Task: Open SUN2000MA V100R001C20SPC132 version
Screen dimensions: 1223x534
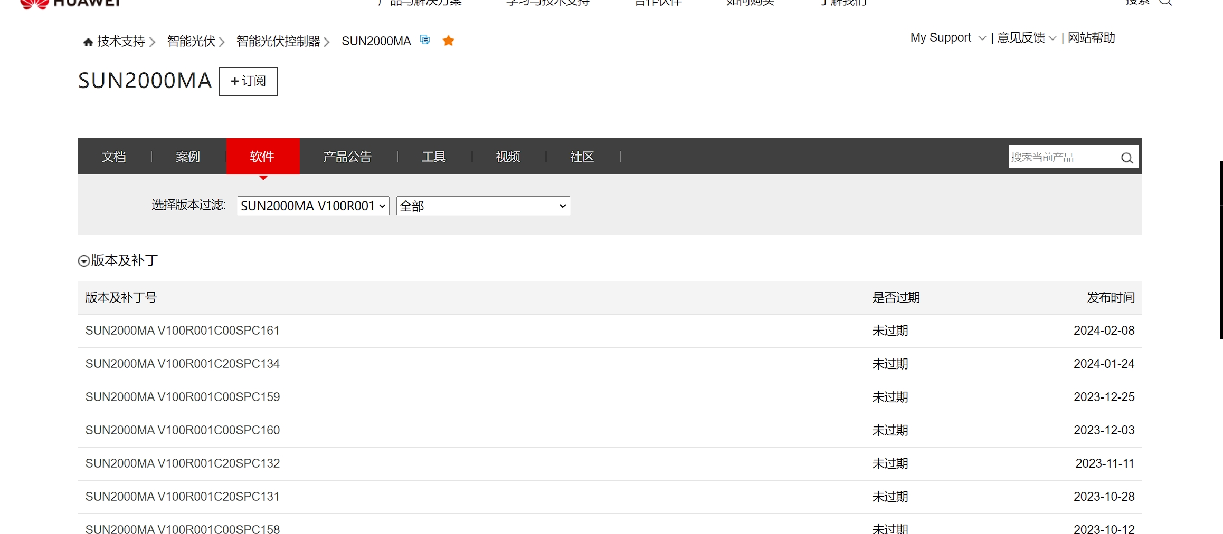Action: point(183,463)
